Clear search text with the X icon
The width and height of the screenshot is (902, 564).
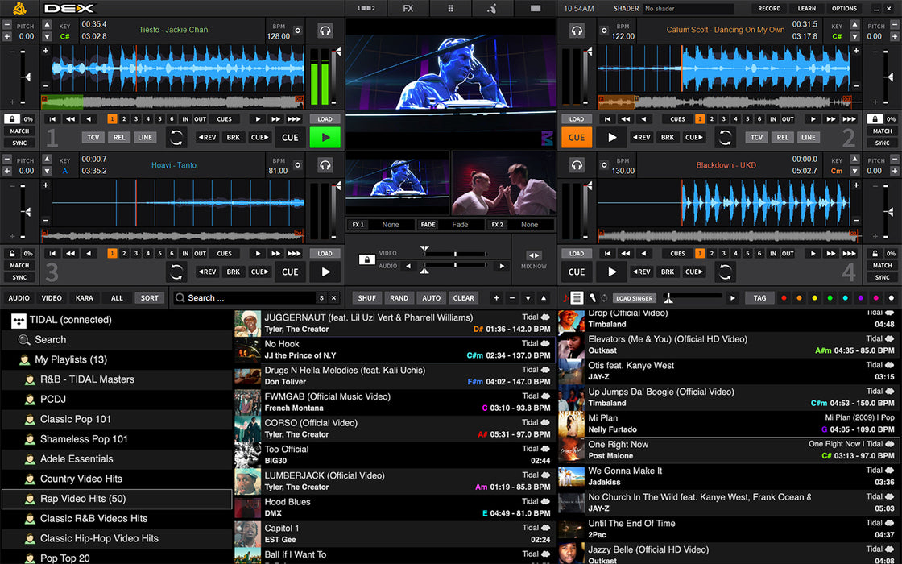(333, 298)
